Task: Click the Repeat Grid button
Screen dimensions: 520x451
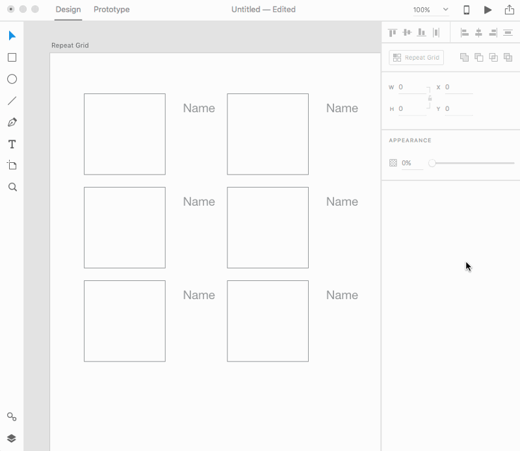Action: (x=416, y=58)
